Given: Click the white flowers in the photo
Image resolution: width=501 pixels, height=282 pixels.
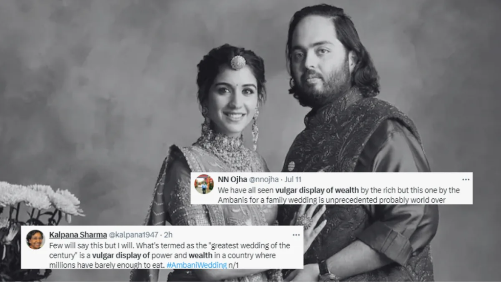Looking at the screenshot, I should tap(41, 201).
